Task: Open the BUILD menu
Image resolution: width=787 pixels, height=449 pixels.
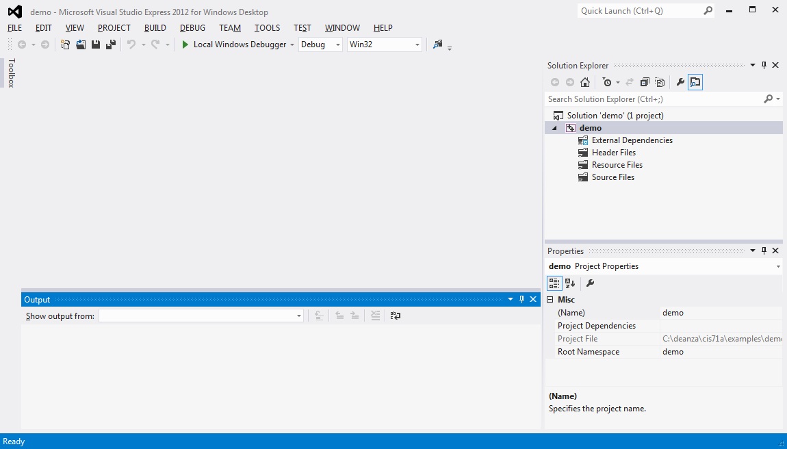Action: click(155, 27)
